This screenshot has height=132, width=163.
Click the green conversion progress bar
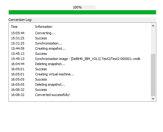[82, 12]
